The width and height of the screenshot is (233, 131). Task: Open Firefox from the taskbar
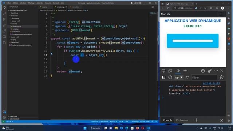tap(138, 128)
